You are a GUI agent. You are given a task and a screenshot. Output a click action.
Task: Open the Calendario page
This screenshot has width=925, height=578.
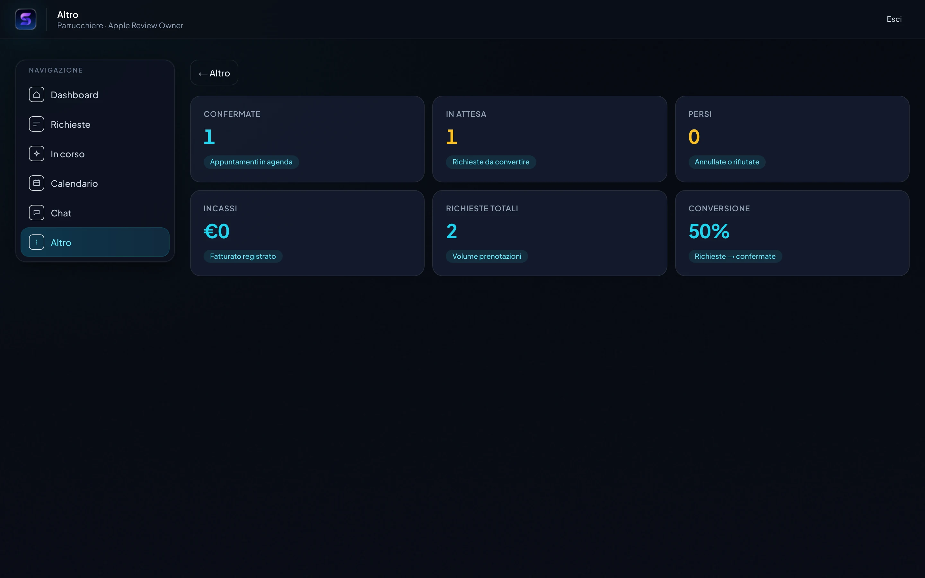point(95,183)
